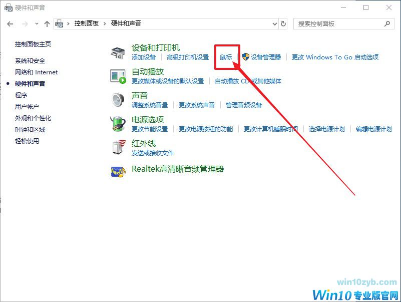This screenshot has width=401, height=302.
Task: Open 时钟和区域 in the sidebar
Action: (x=30, y=130)
